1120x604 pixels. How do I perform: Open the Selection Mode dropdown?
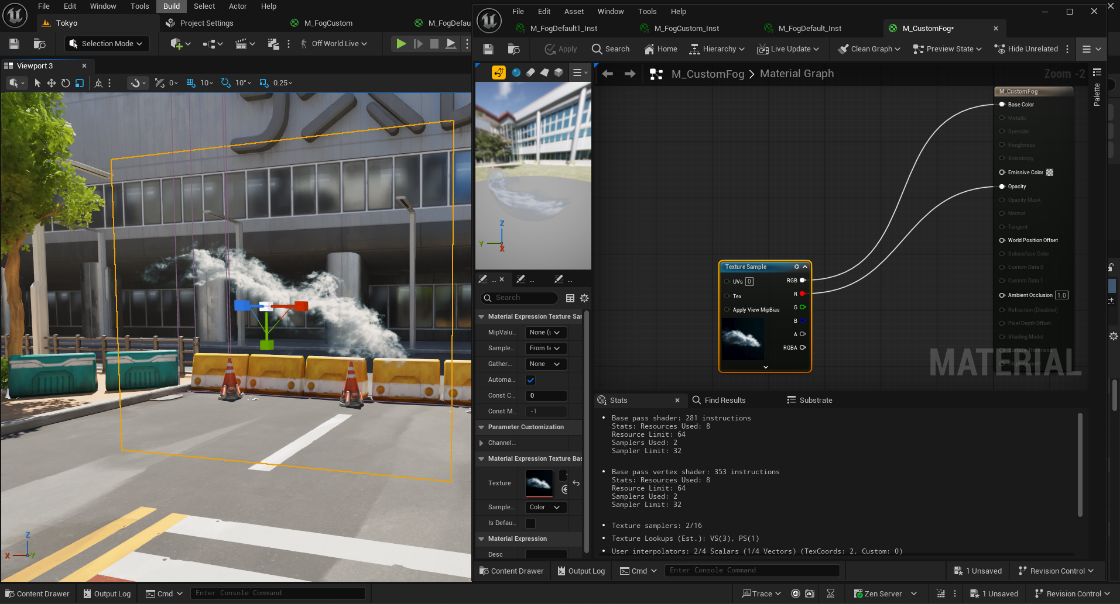[106, 44]
